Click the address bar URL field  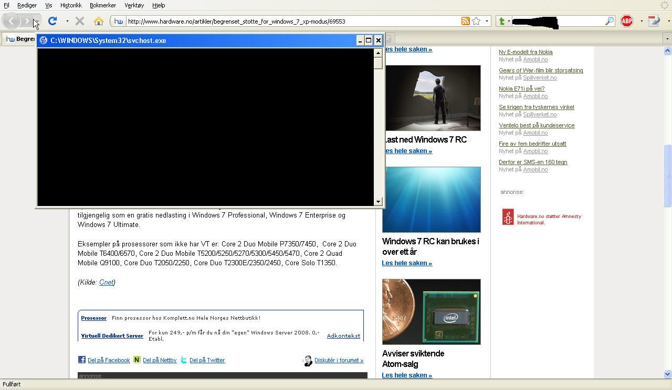click(x=292, y=21)
